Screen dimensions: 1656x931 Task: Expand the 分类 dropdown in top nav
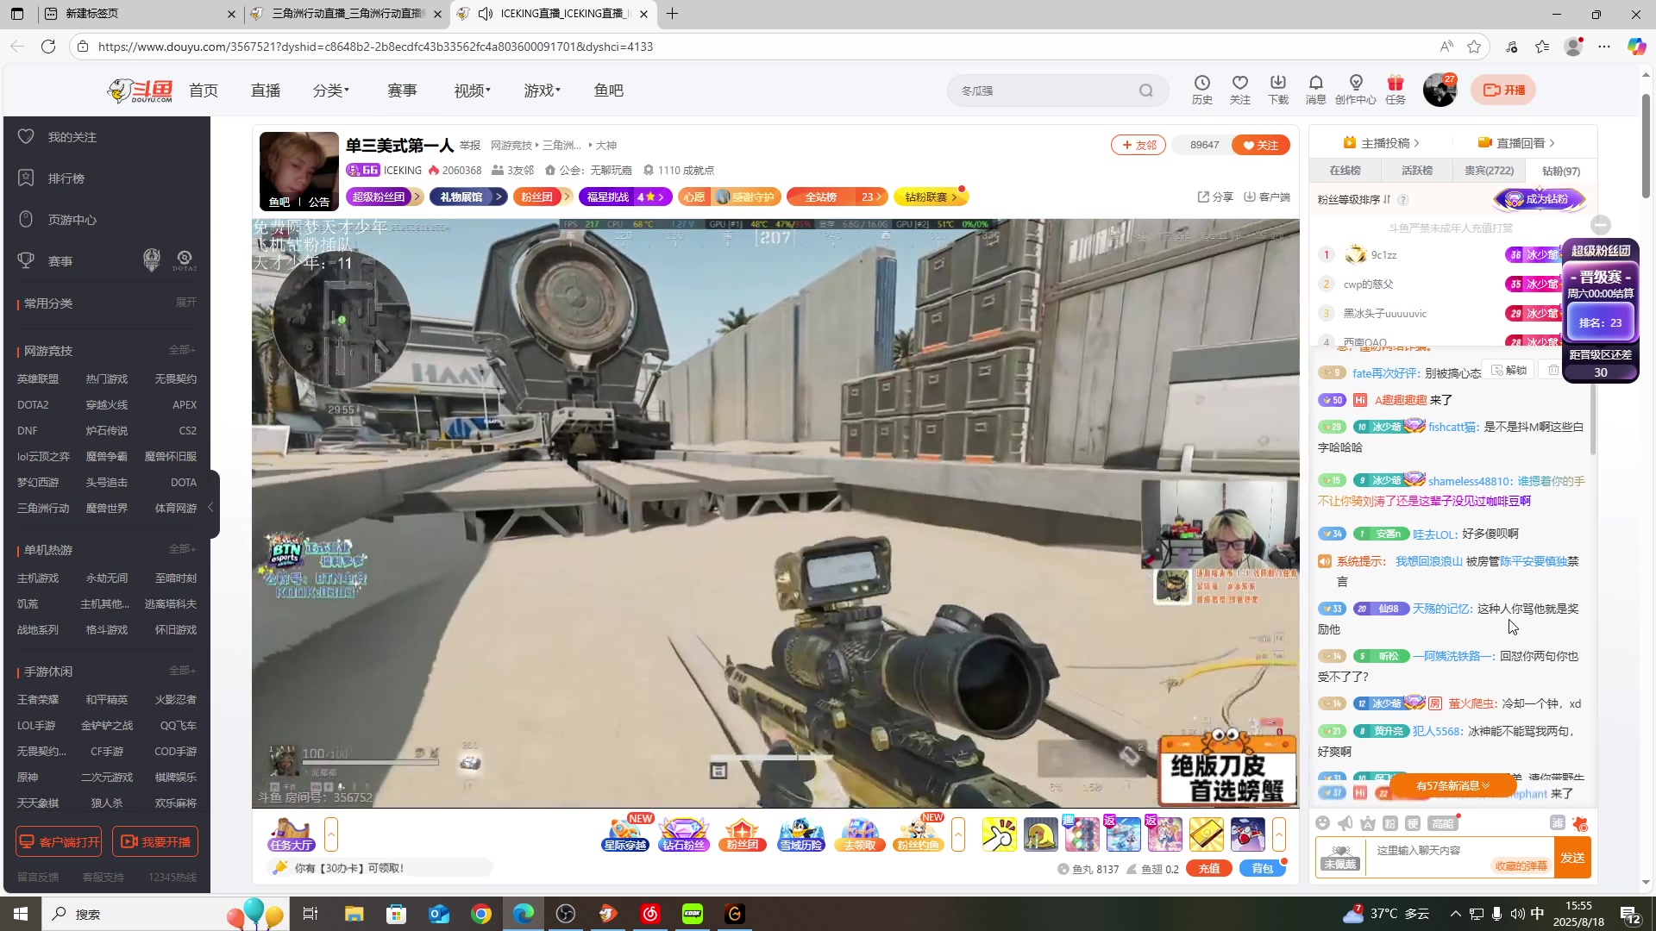point(330,91)
